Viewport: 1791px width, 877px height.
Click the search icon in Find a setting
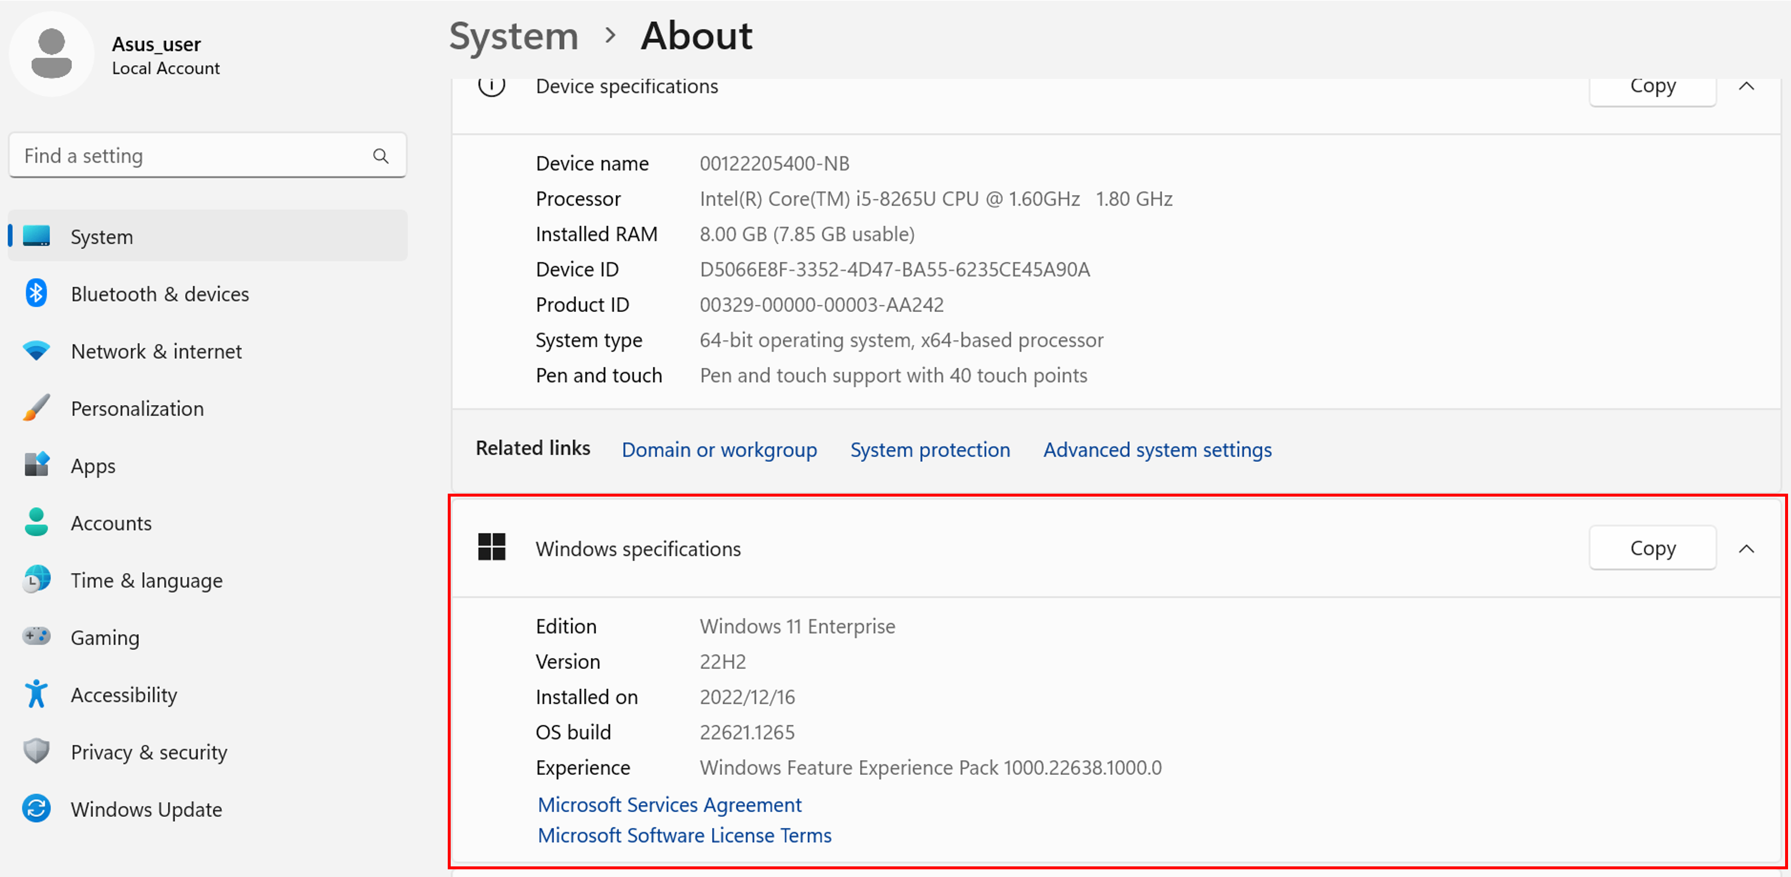pyautogui.click(x=381, y=155)
